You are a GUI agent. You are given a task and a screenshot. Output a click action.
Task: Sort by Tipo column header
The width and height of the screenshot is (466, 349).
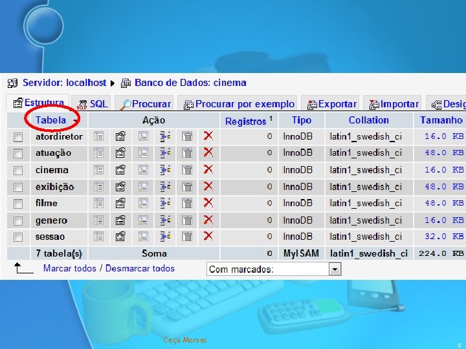point(302,120)
